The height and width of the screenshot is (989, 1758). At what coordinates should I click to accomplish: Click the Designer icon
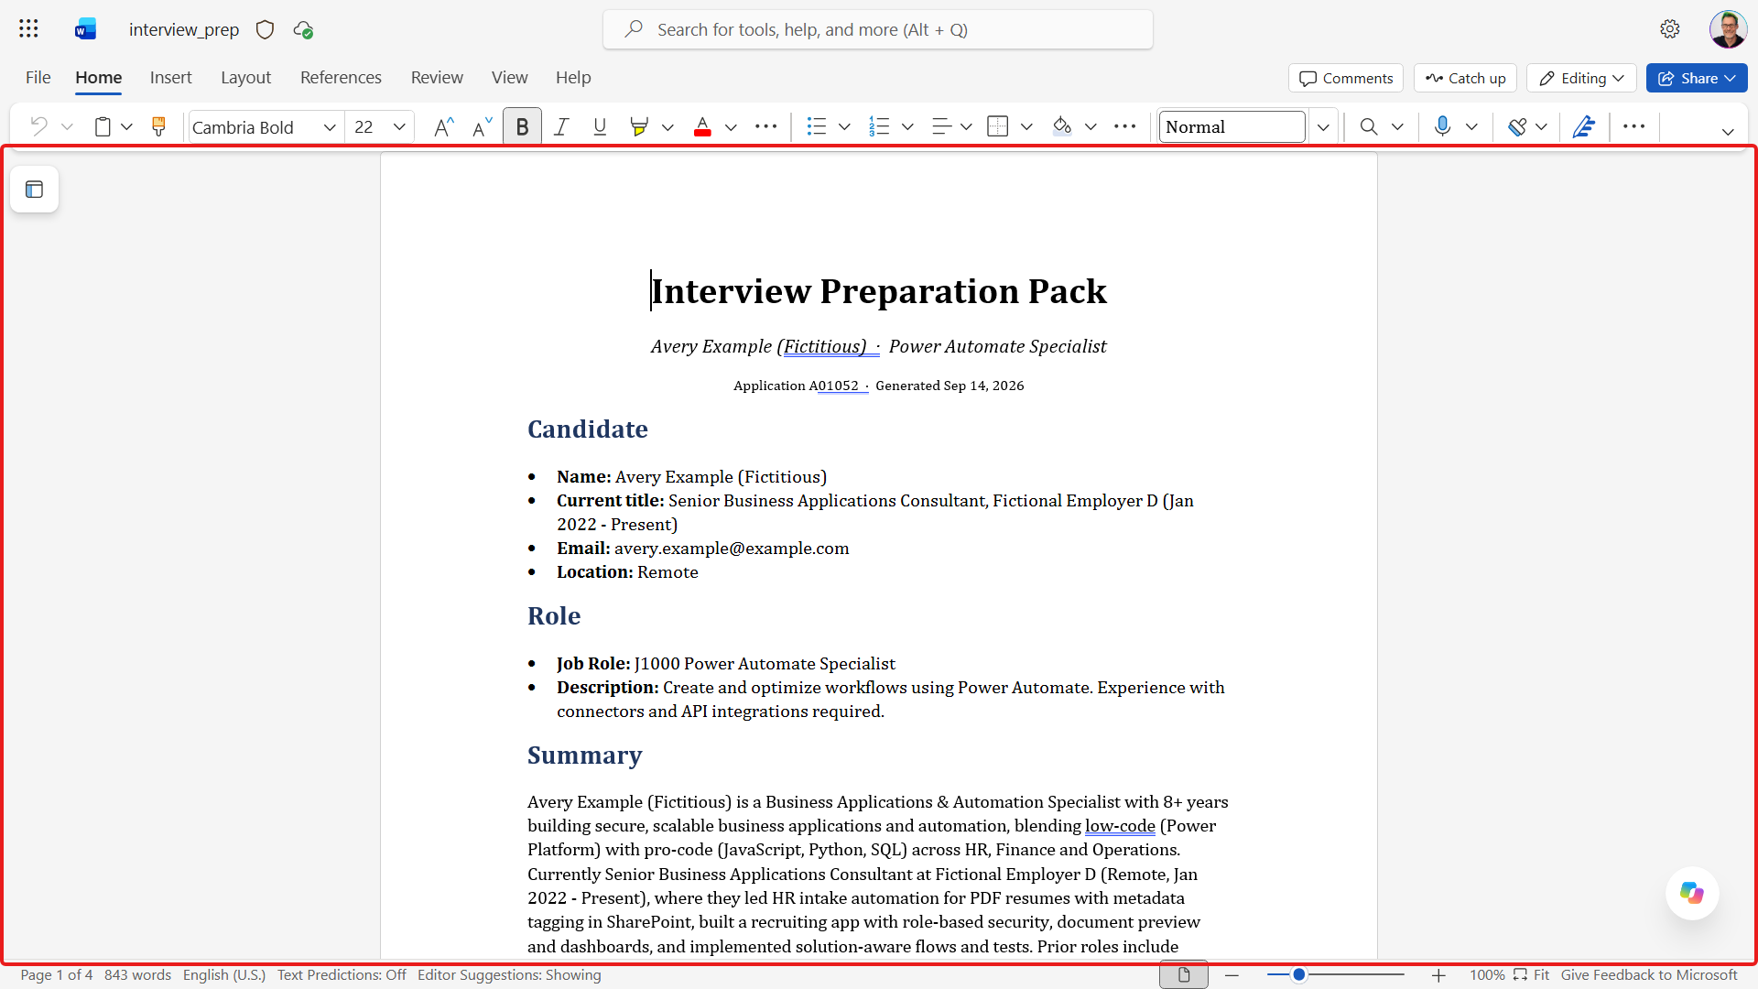point(1517,126)
